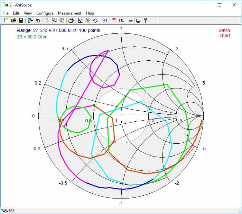The image size is (242, 214).
Task: Copy using the duplicate pages icon
Action: [x=54, y=20]
